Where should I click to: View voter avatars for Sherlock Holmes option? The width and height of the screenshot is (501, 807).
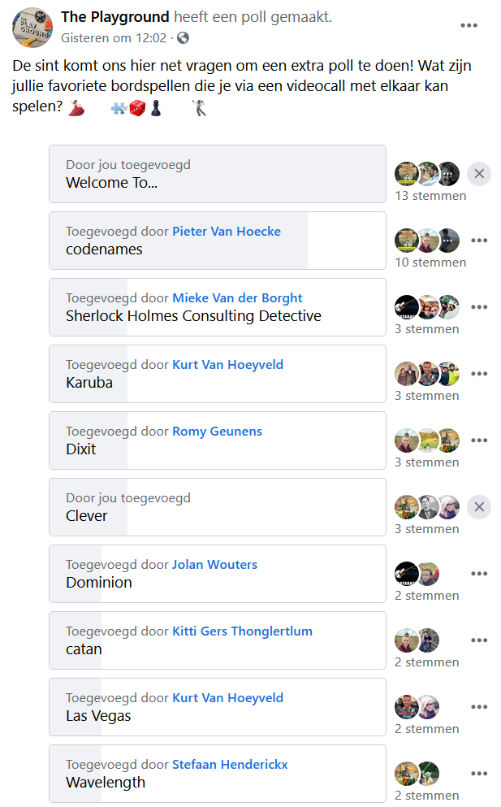[427, 307]
